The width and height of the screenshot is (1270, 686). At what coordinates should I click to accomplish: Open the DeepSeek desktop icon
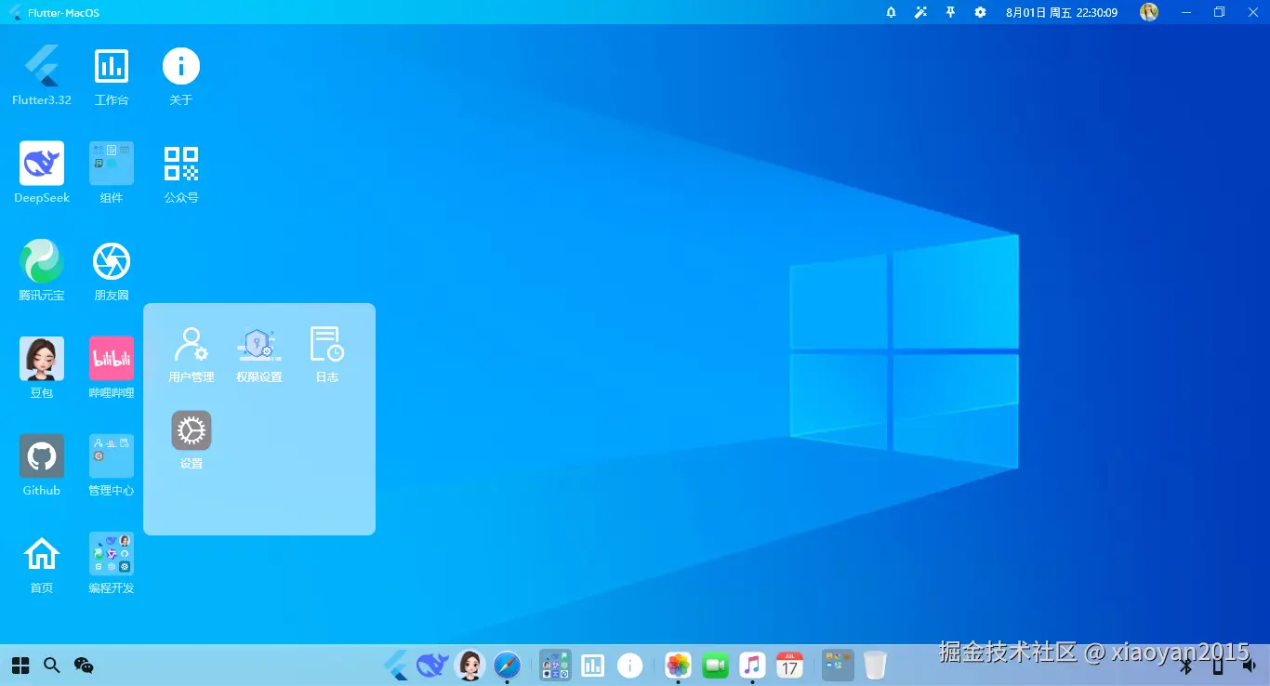[42, 164]
